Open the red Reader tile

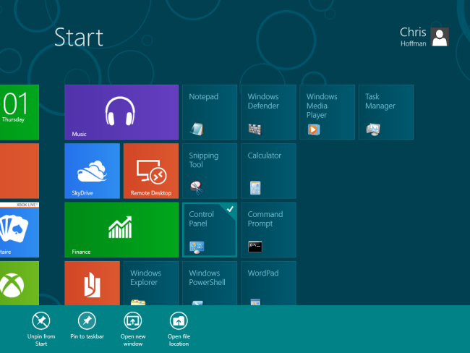tap(92, 283)
